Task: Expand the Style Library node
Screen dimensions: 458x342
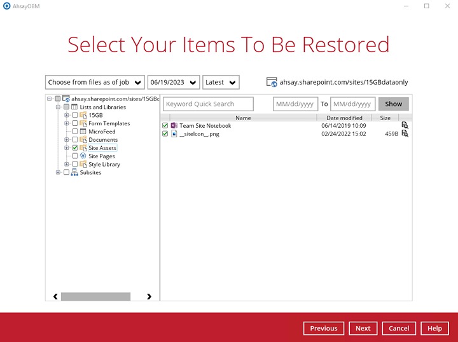Action: [67, 164]
